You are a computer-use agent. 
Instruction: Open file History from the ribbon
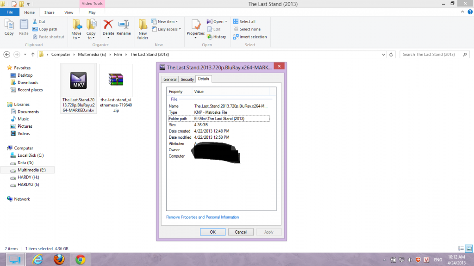tap(217, 37)
